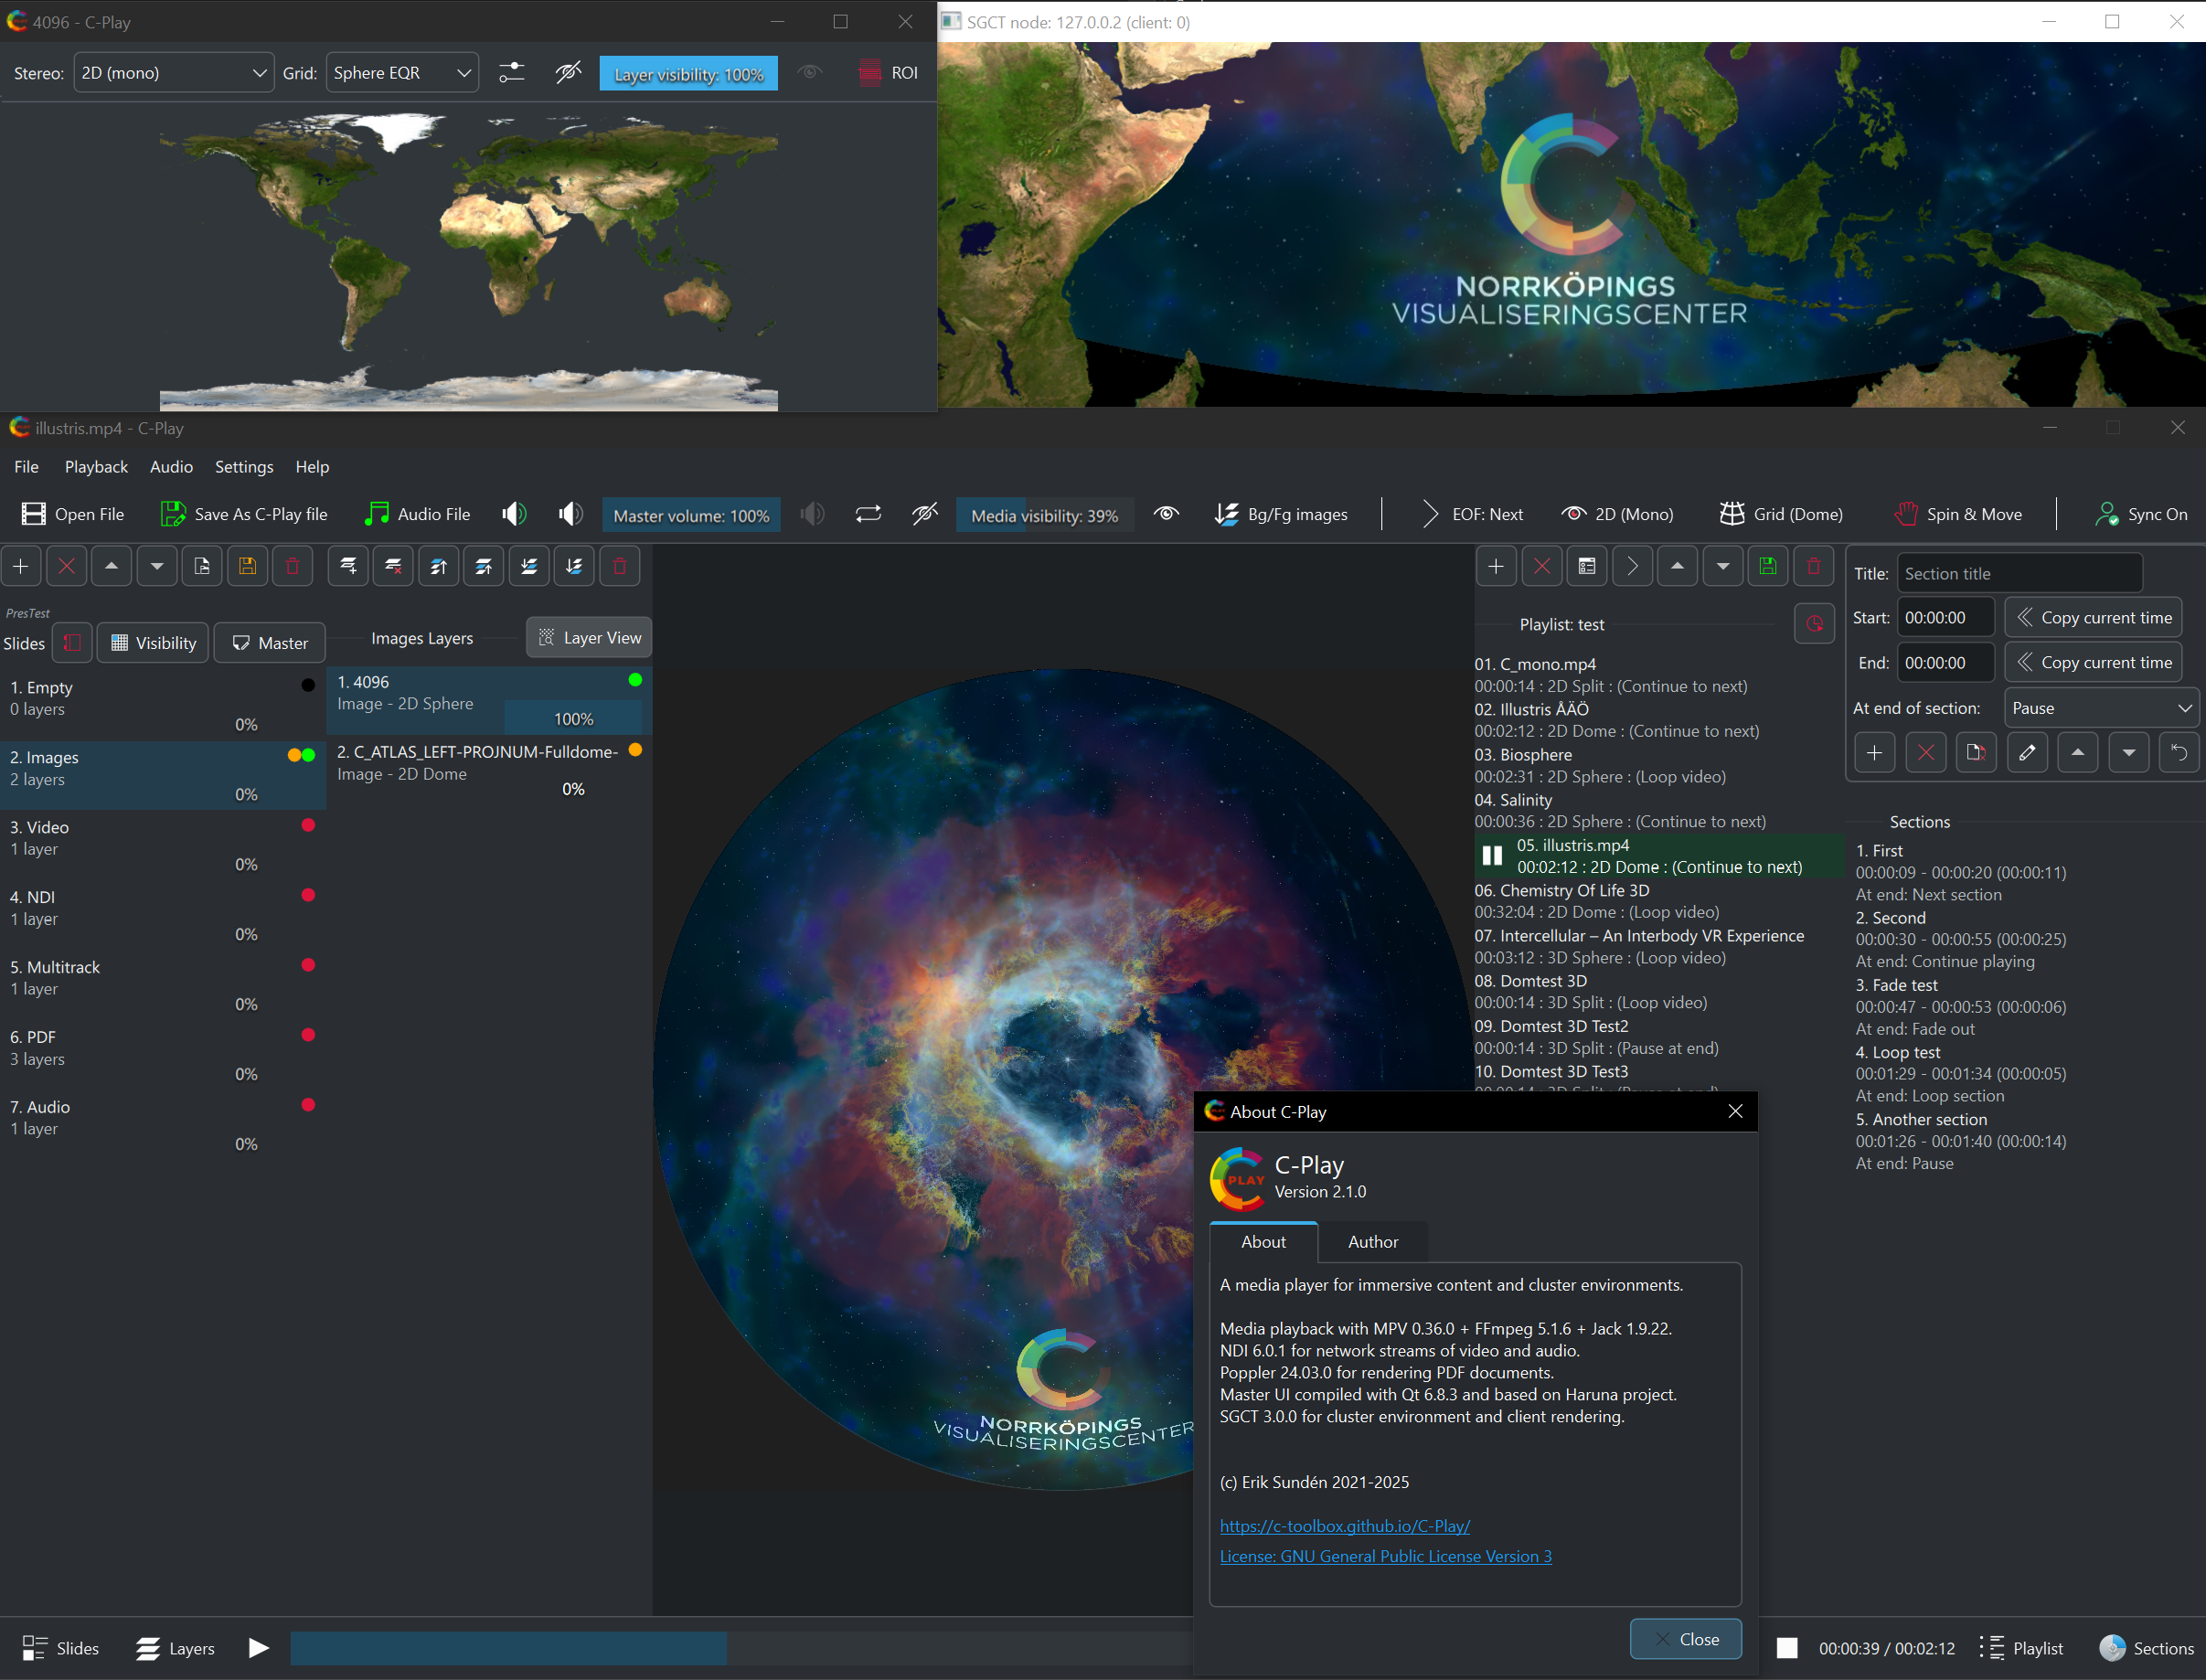Click Save As C-Play file icon
2206x1680 pixels.
tap(173, 514)
